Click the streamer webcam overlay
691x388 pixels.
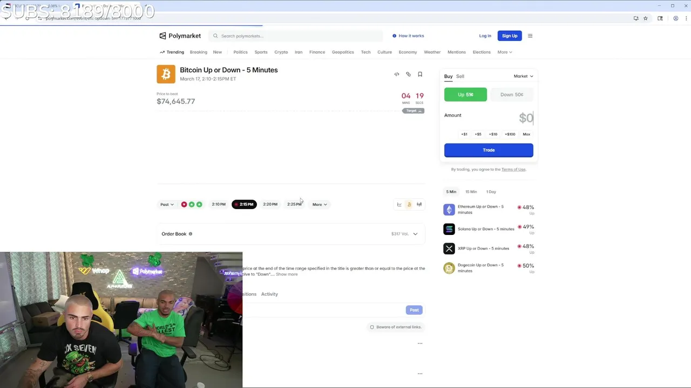pyautogui.click(x=121, y=320)
